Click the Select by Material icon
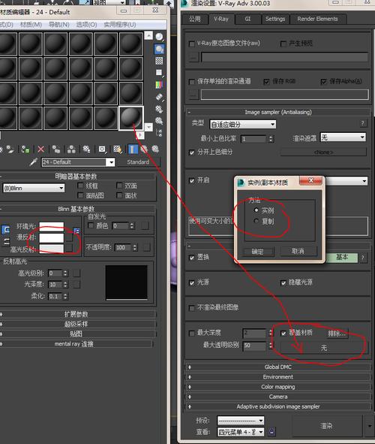This screenshot has width=375, height=444. click(x=159, y=121)
